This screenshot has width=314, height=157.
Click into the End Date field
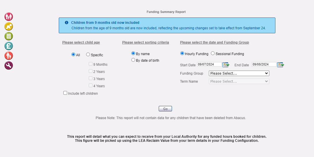click(x=264, y=64)
